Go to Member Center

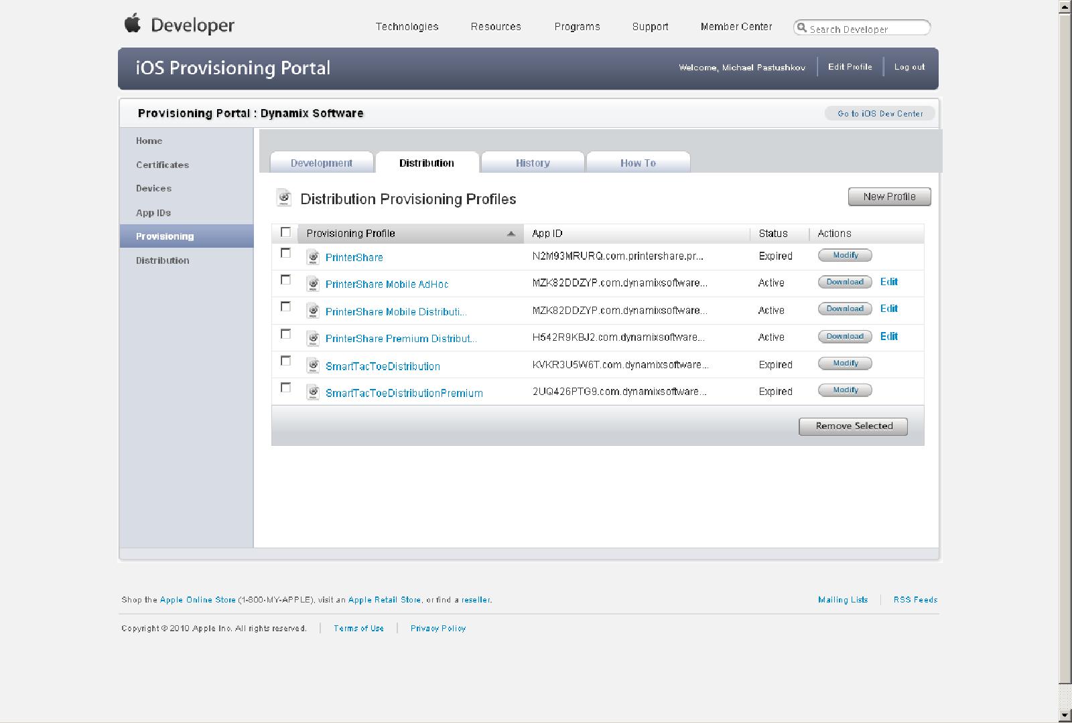pos(736,27)
